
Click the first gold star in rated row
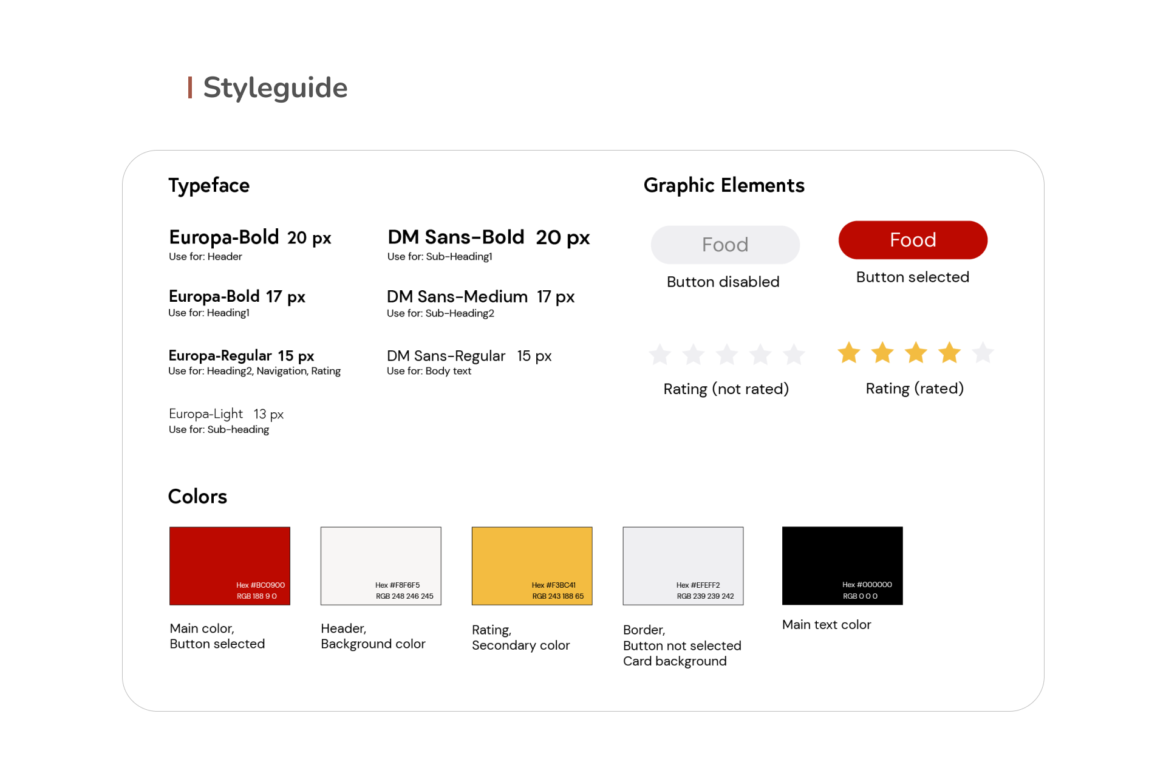(x=849, y=353)
